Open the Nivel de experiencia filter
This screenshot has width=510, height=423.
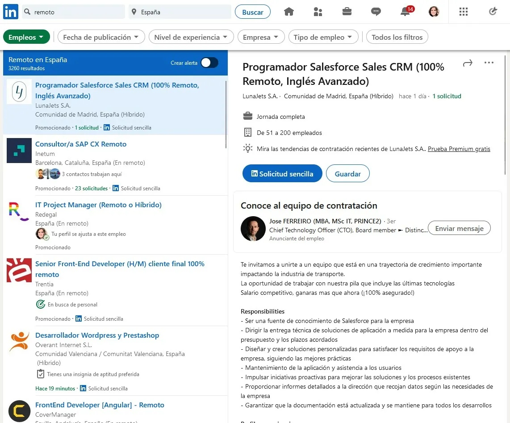pyautogui.click(x=191, y=37)
